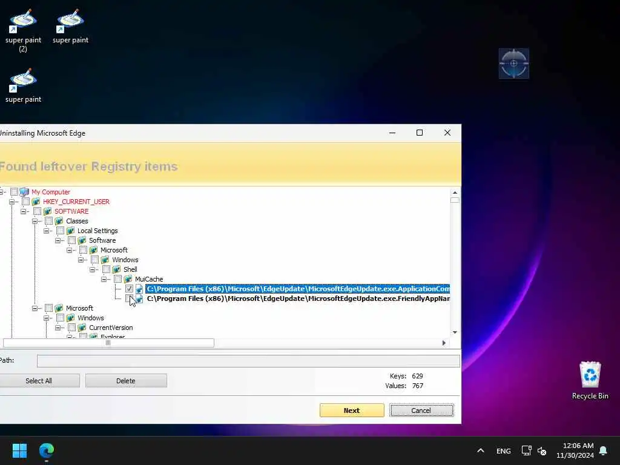Launch Microsoft Edge from the taskbar
The width and height of the screenshot is (620, 465).
(47, 450)
